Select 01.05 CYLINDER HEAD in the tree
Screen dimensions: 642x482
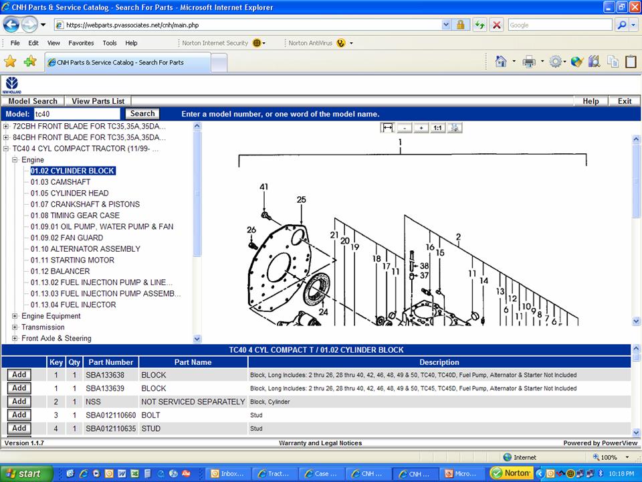[x=70, y=193]
